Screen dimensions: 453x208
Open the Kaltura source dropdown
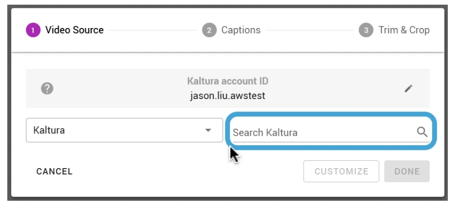coord(124,130)
